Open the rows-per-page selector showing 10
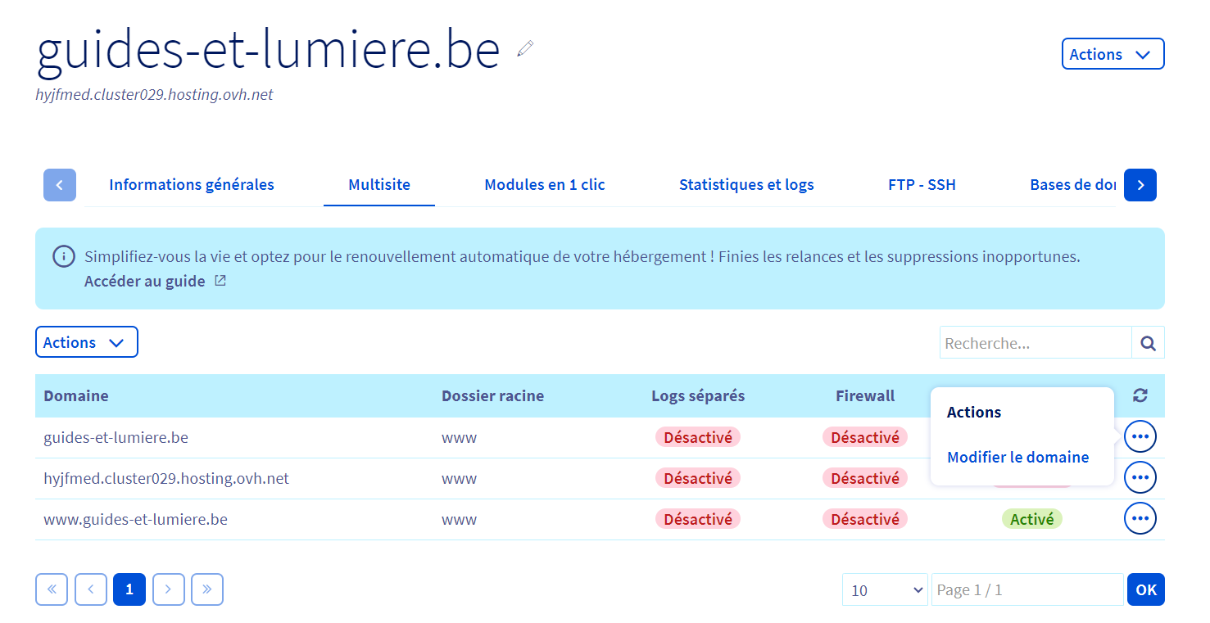The width and height of the screenshot is (1210, 623). [x=885, y=589]
